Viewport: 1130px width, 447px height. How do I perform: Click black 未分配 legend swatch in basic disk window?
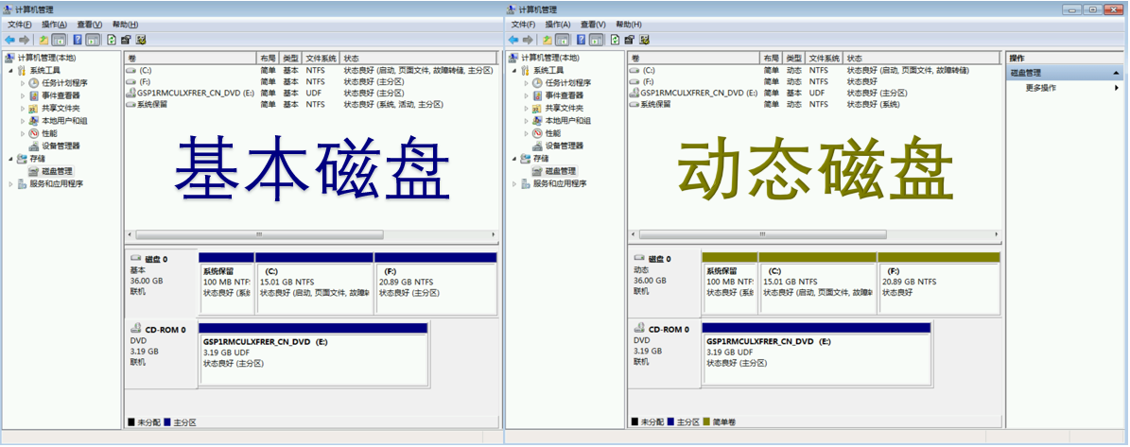[131, 422]
